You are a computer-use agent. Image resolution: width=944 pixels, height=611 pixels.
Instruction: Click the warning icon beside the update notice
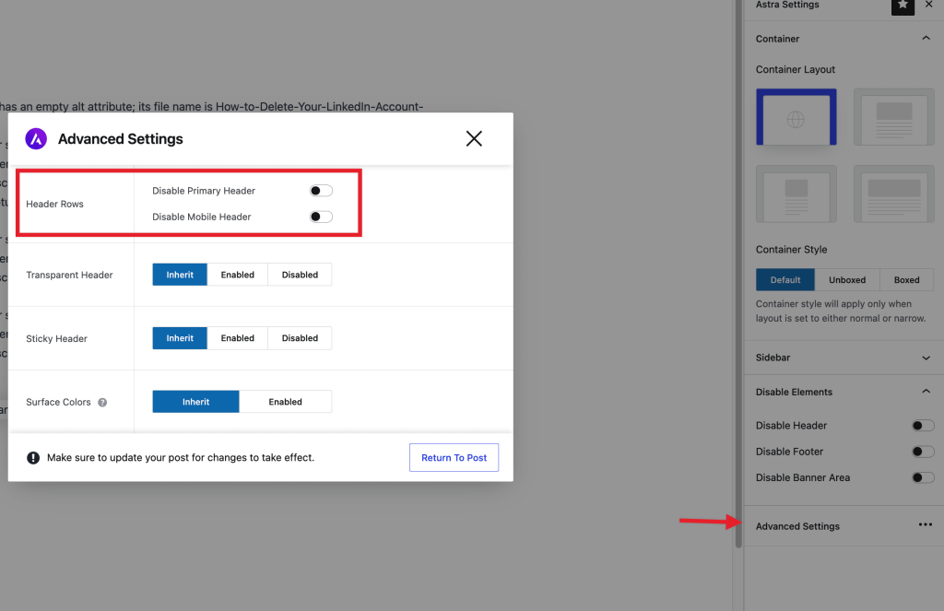tap(33, 457)
